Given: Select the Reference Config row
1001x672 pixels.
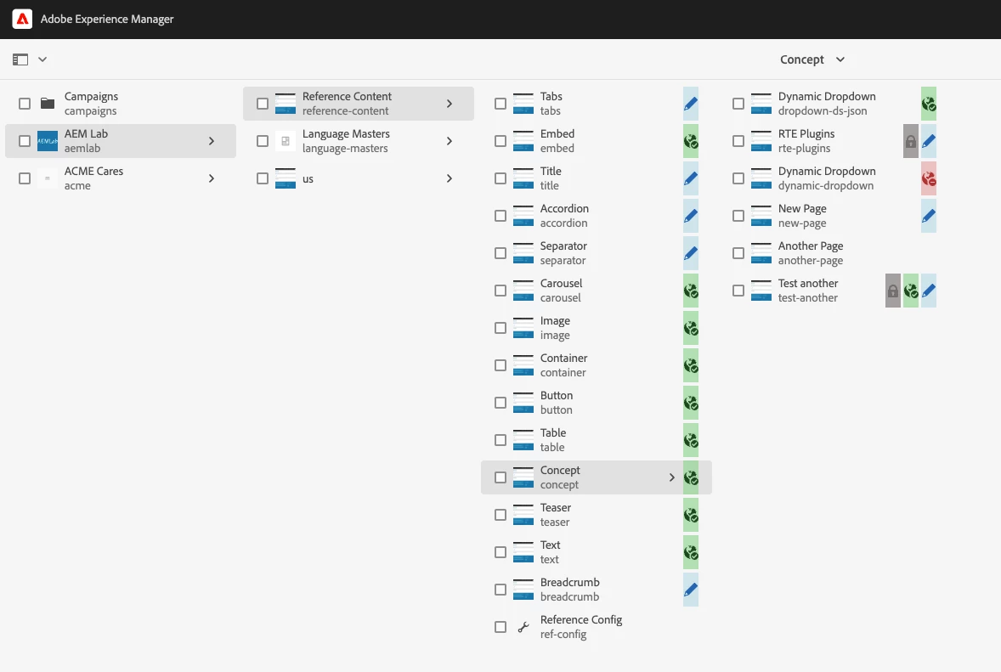Looking at the screenshot, I should coord(597,627).
